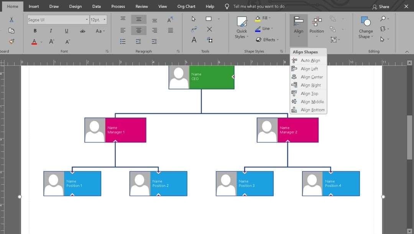Open the Design ribbon tab
This screenshot has height=234, width=414.
(x=75, y=6)
